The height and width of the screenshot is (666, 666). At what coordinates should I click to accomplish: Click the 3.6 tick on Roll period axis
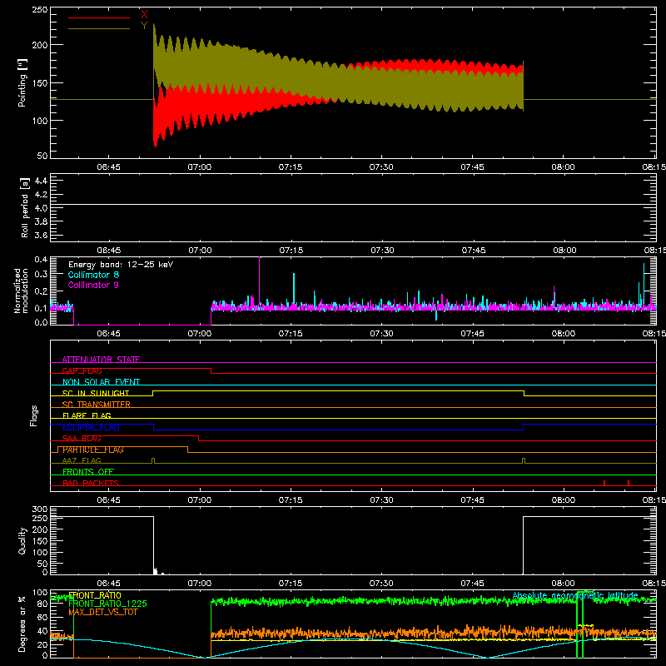41,235
